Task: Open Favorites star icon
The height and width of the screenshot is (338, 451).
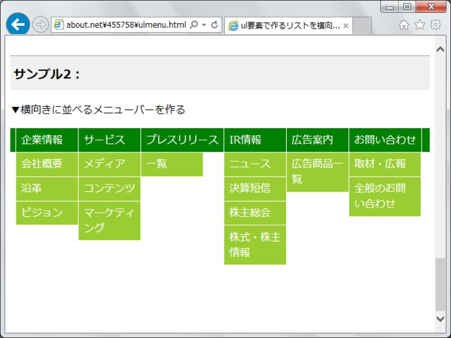Action: click(419, 25)
